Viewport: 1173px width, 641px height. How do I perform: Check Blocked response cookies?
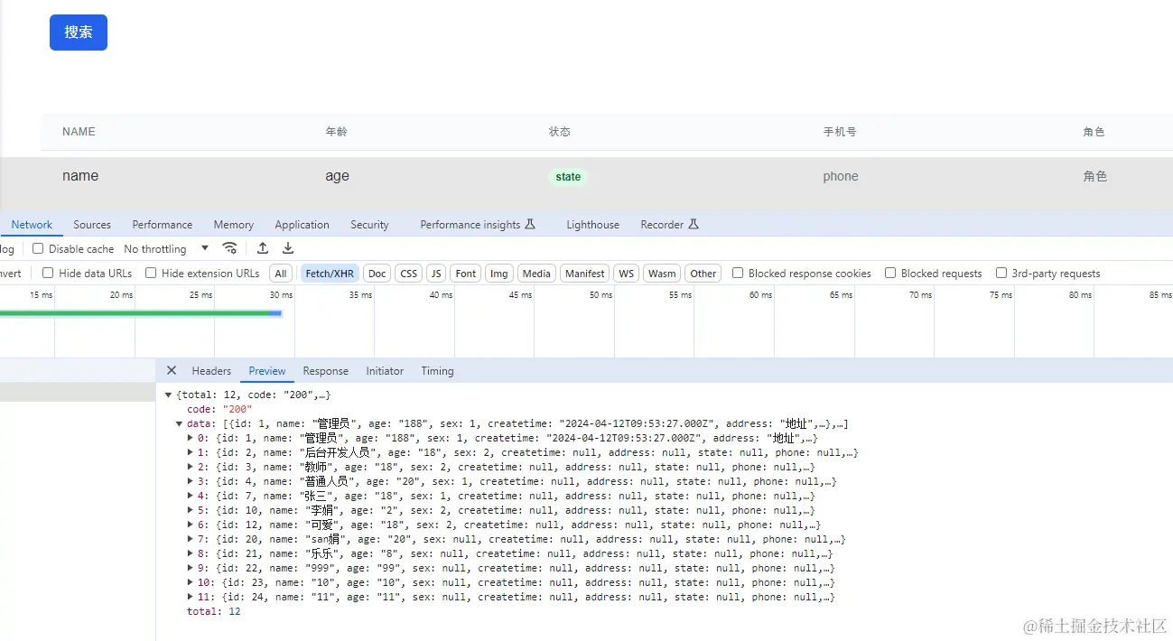[x=738, y=273]
